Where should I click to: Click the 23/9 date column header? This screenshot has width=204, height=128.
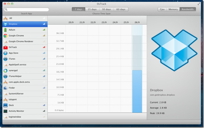(104, 22)
